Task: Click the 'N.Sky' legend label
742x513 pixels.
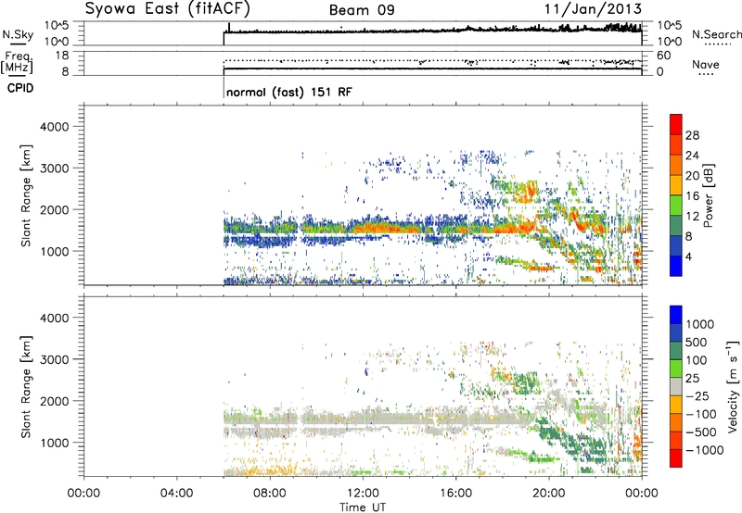Action: click(18, 34)
